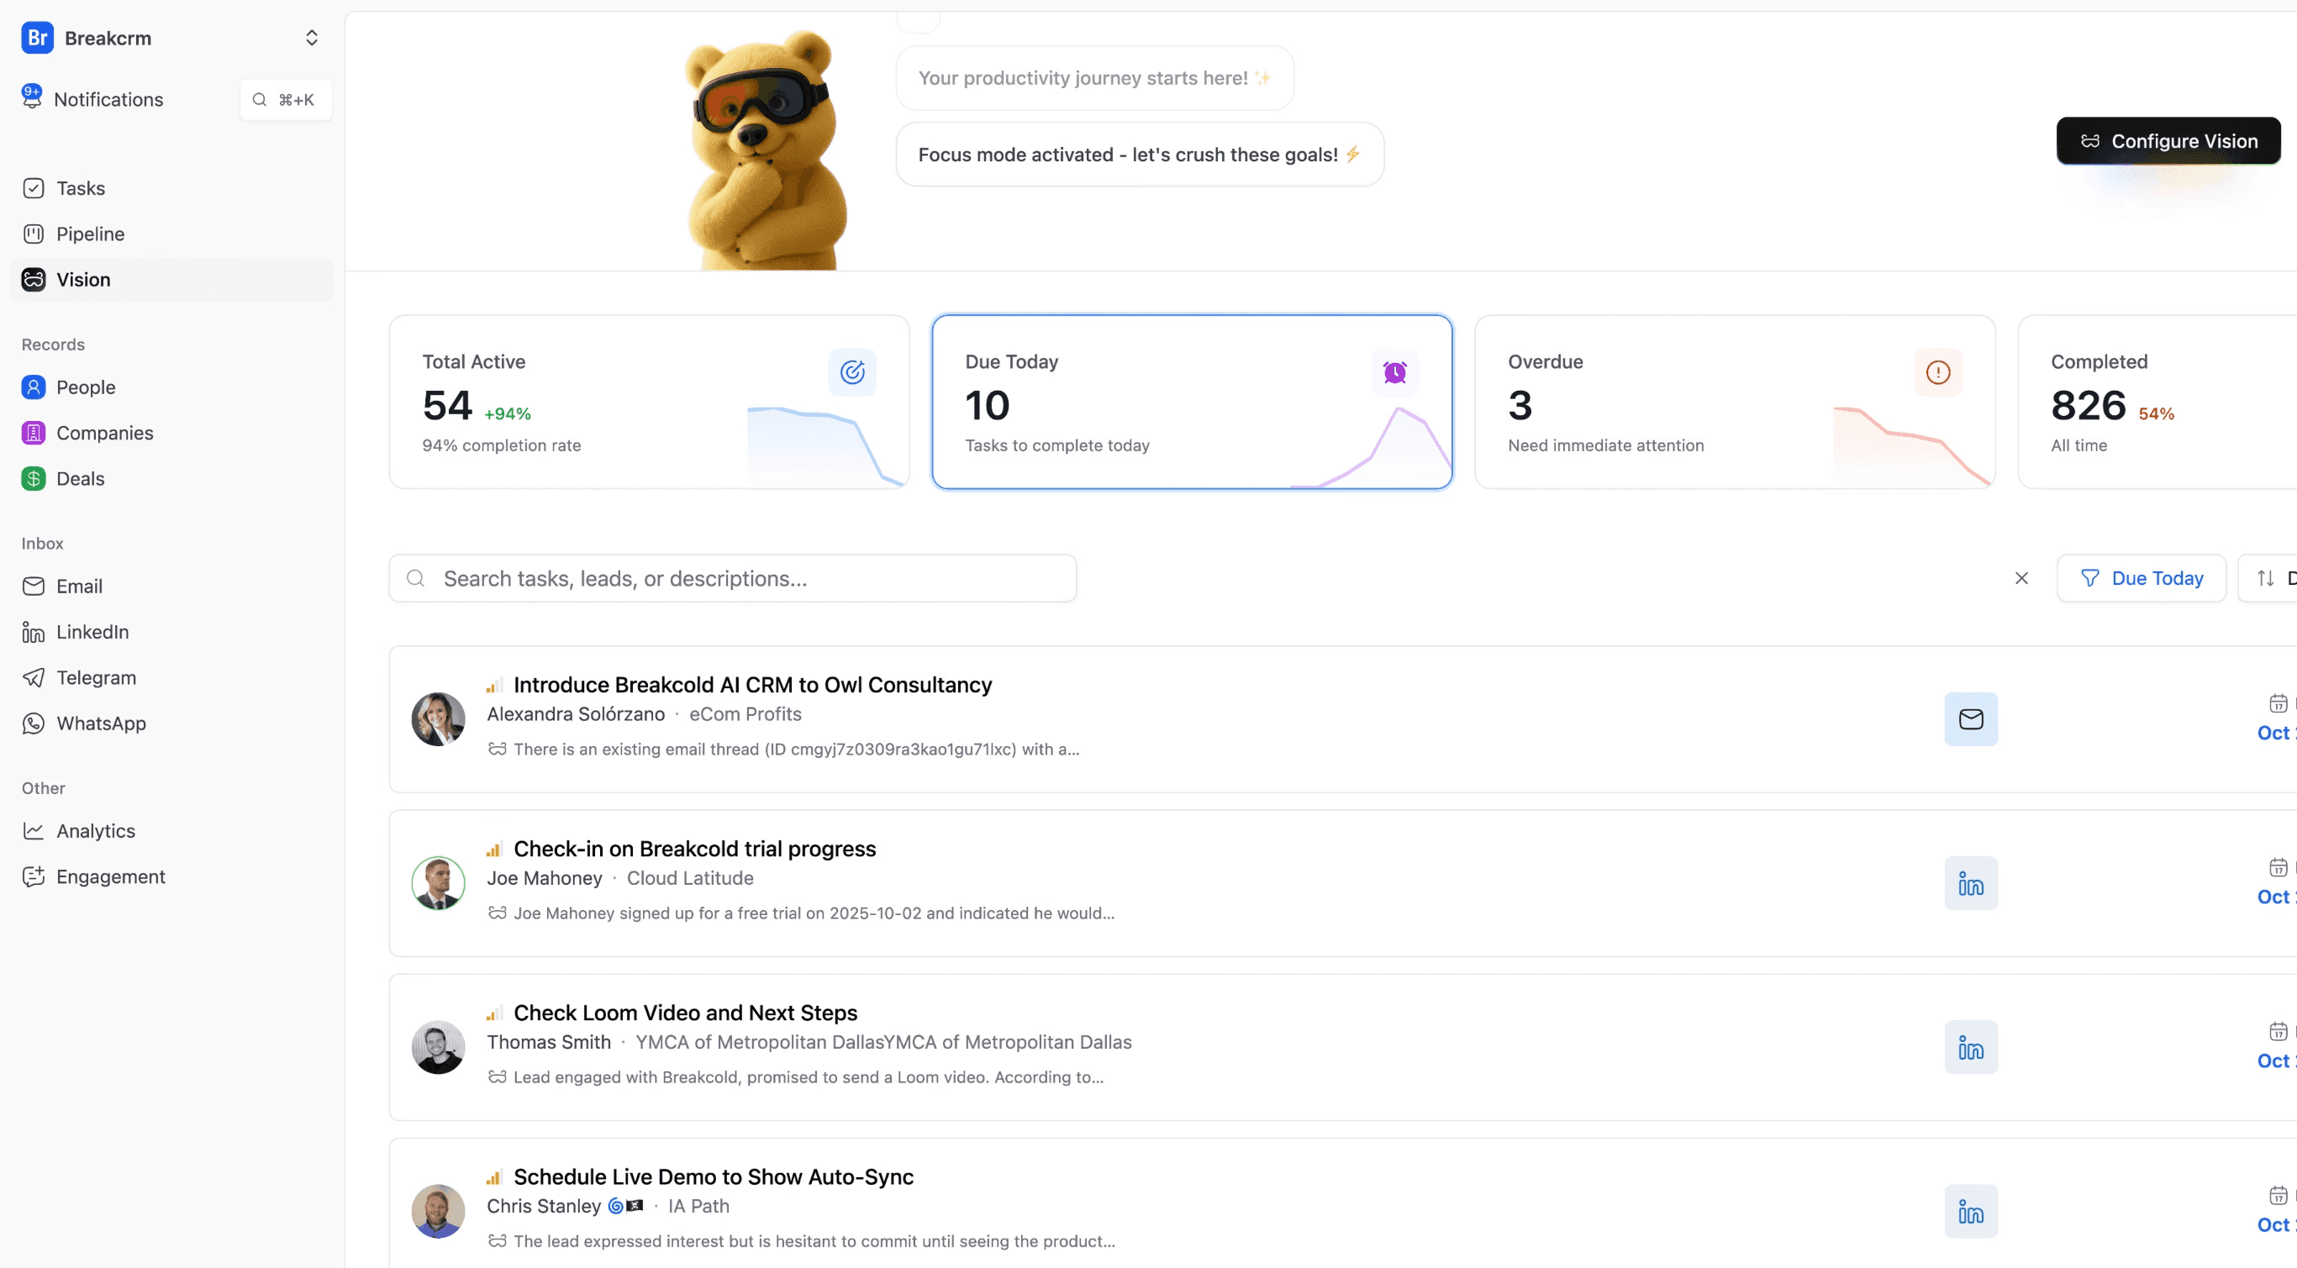Viewport: 2297px width, 1268px height.
Task: Open the Telegram inbox icon
Action: (33, 676)
